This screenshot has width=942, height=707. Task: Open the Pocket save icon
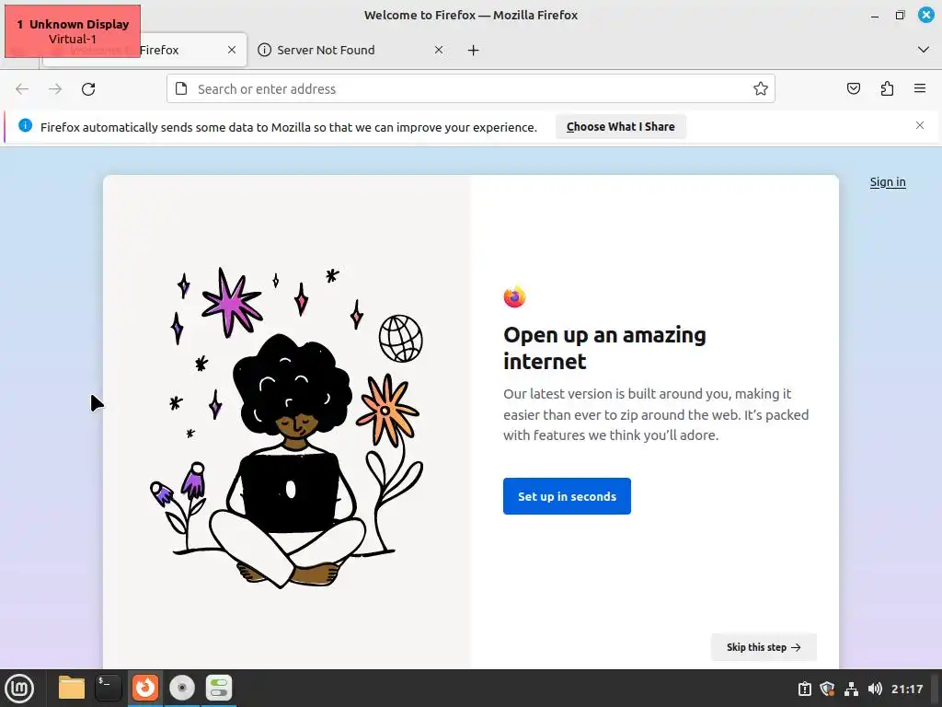click(x=854, y=89)
